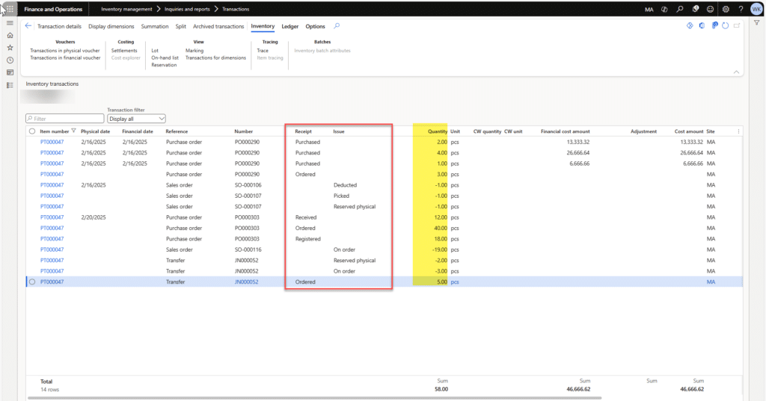Sort by Quantity column header
Screen dimensions: 766x401
point(437,131)
